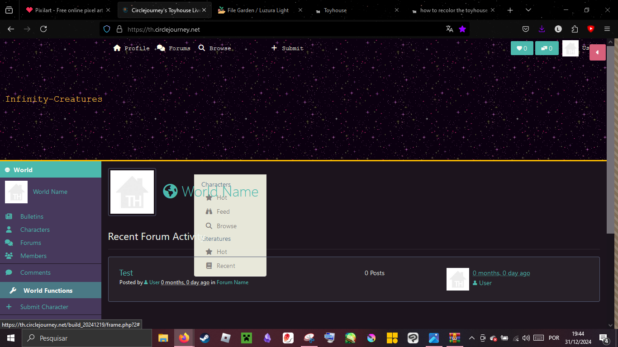Click the red YouTube shield extension

pos(590,29)
